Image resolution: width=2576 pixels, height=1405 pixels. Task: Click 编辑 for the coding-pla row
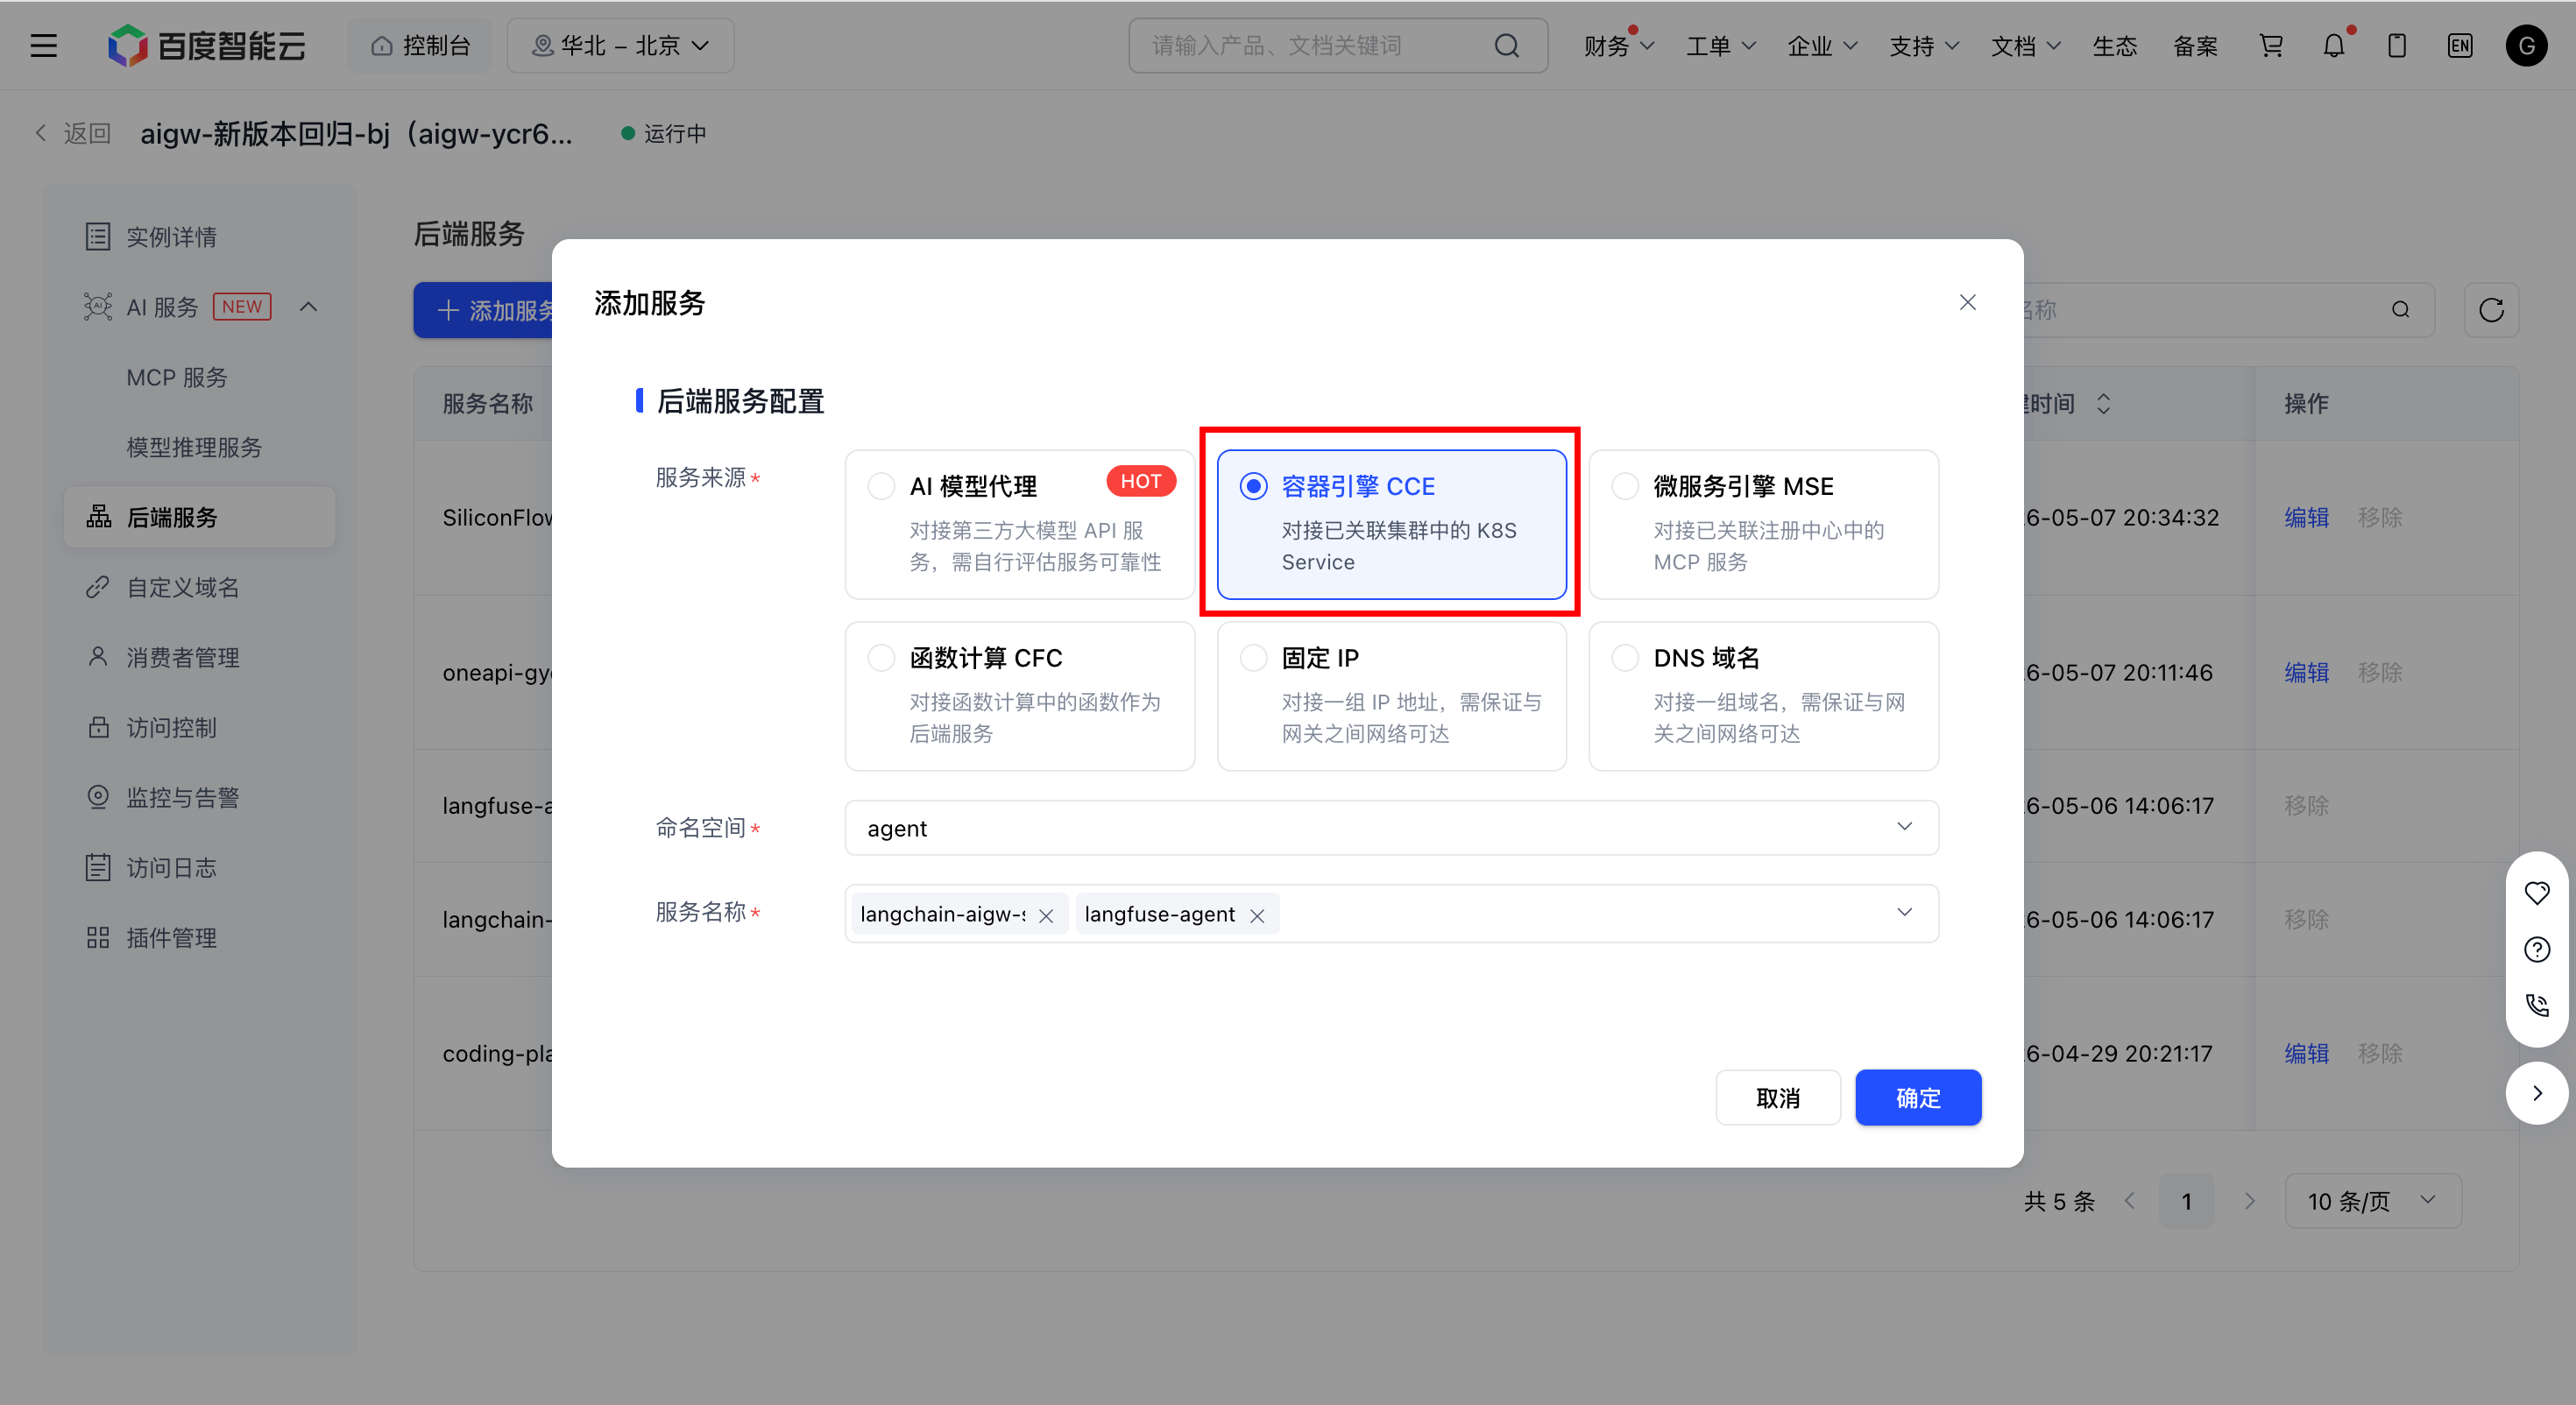(2306, 1053)
